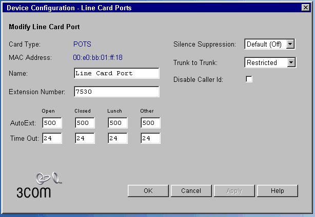Click the Lunch Time Out field
The width and height of the screenshot is (315, 217).
coord(117,138)
